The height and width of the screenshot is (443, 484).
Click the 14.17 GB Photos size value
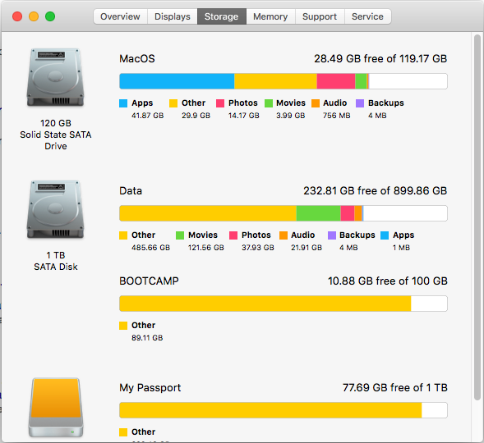[x=244, y=116]
